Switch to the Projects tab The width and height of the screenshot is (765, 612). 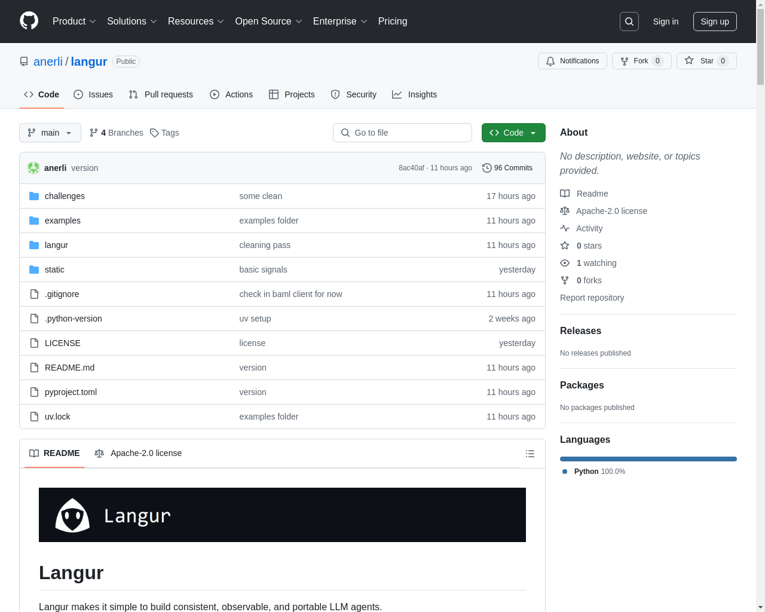(292, 94)
